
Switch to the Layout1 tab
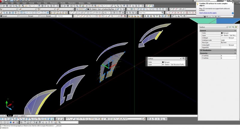click(16, 116)
